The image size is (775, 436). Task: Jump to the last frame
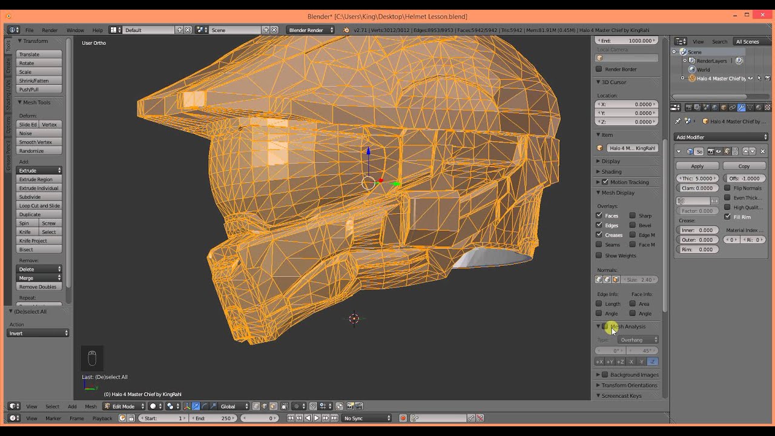coord(334,418)
